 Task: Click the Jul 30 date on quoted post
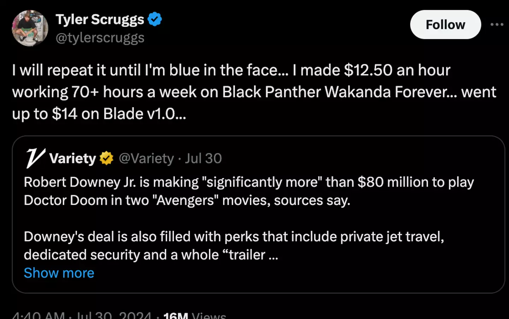point(203,158)
